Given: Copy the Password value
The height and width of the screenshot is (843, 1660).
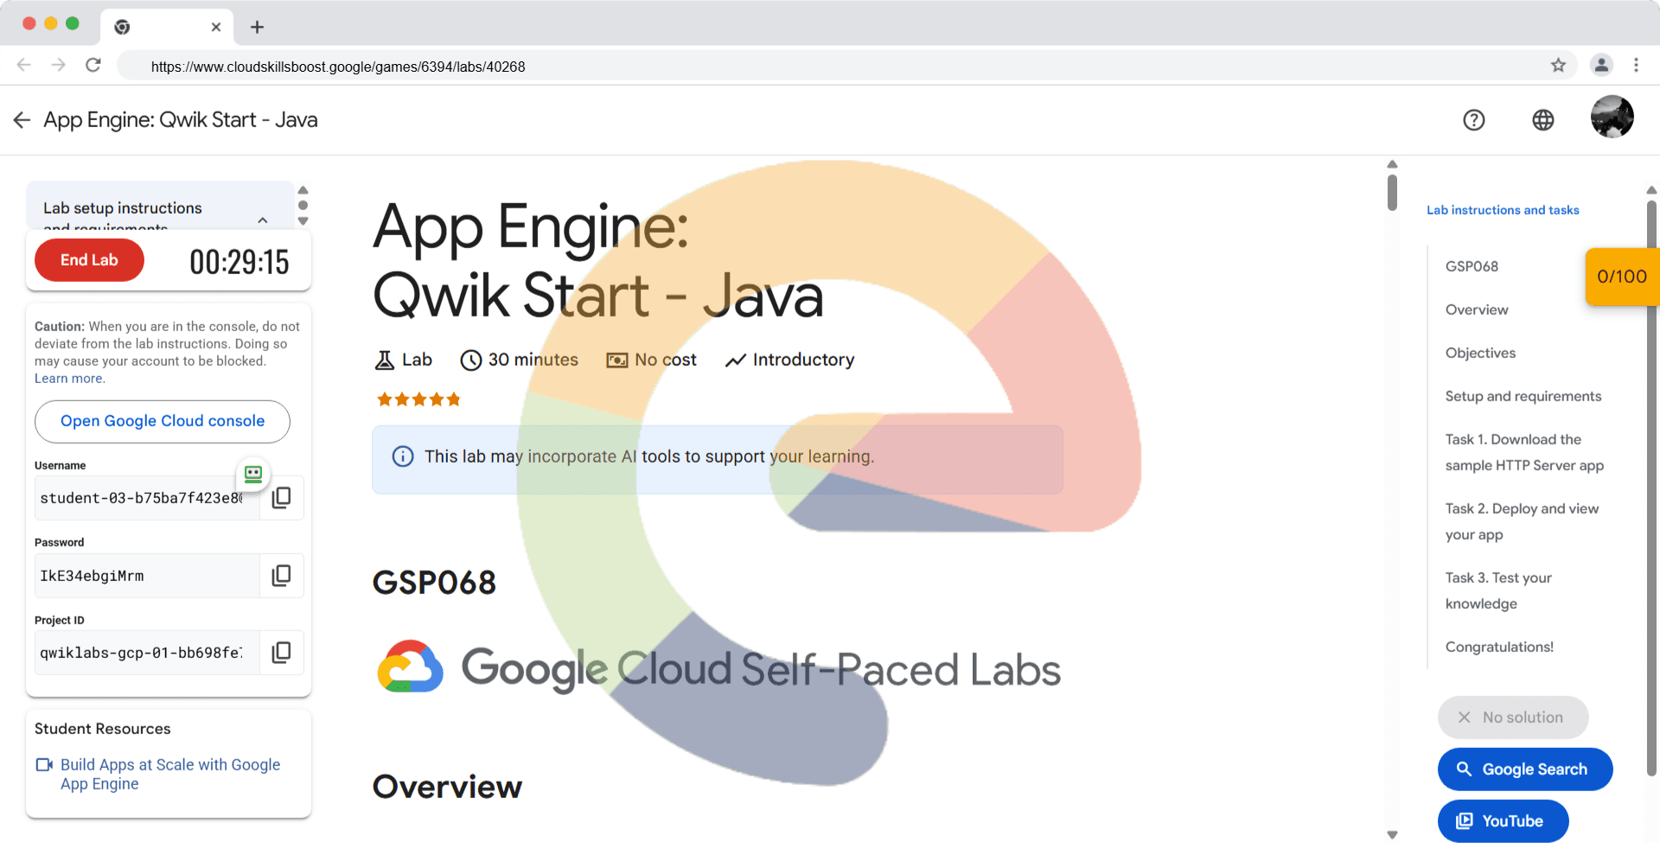Looking at the screenshot, I should click(282, 576).
